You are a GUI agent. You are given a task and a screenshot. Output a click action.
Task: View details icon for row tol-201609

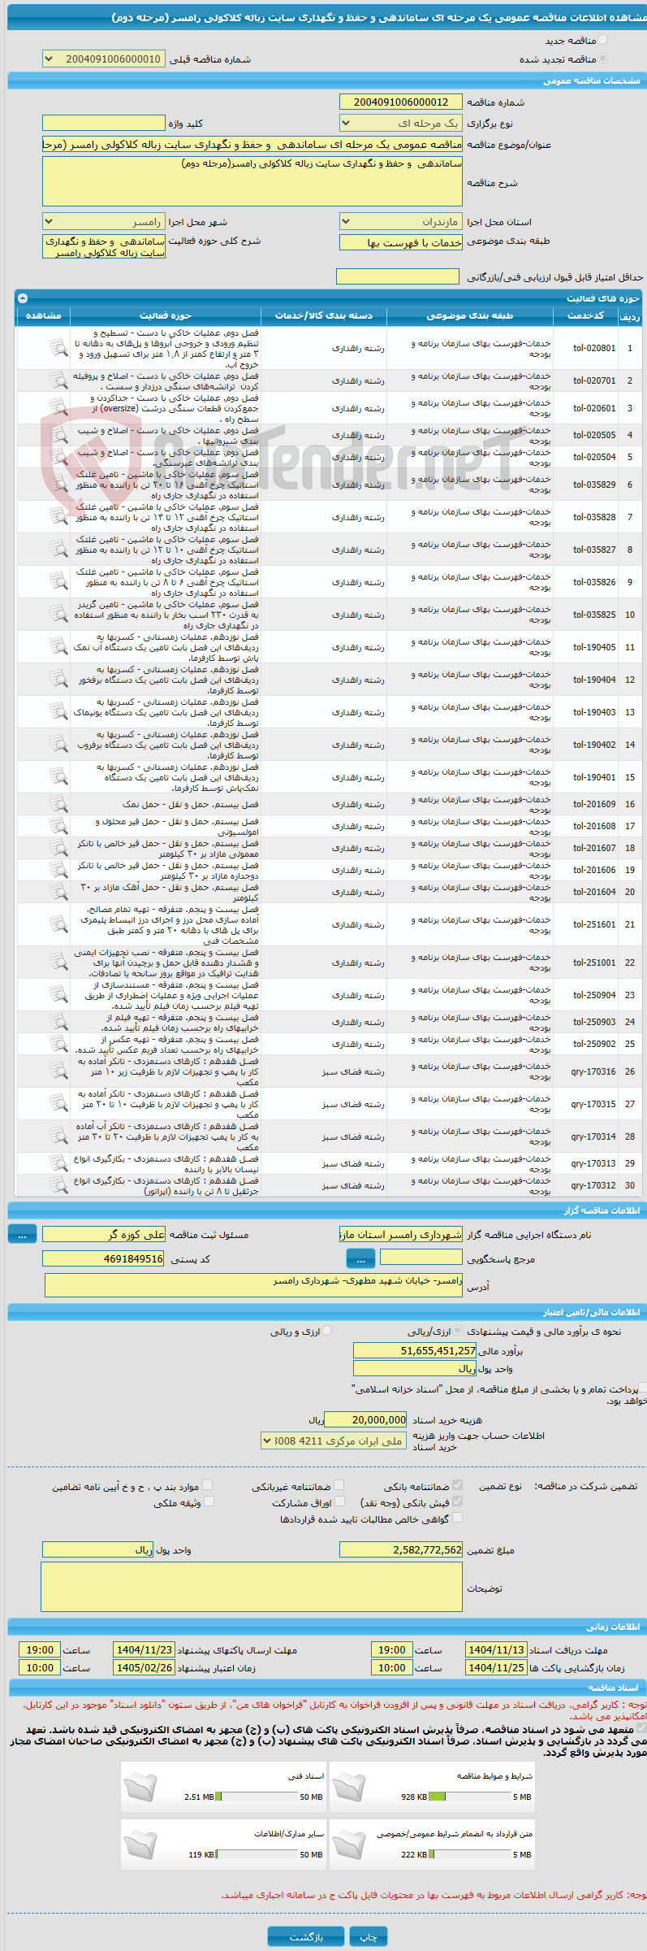pos(58,804)
